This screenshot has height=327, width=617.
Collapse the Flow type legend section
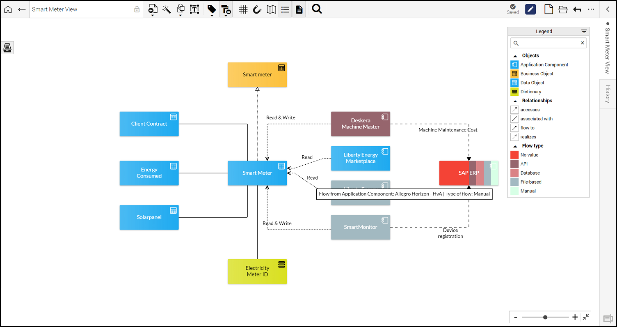pyautogui.click(x=516, y=146)
